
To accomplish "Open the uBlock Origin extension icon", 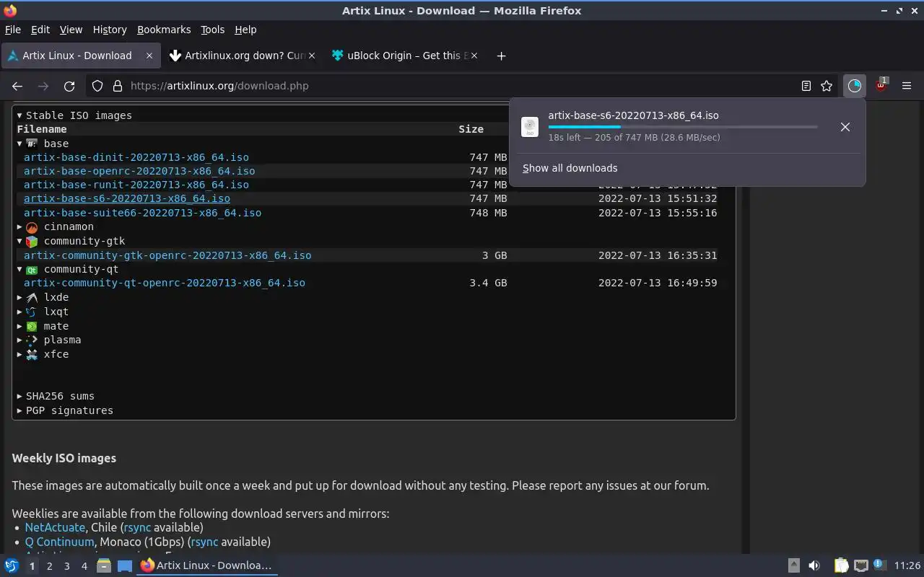I will pyautogui.click(x=881, y=85).
